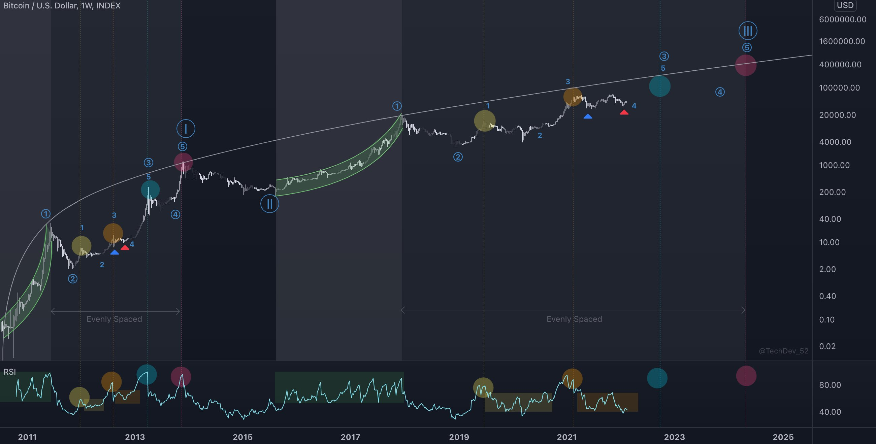Click blue triangle marker near 2012 price
876x444 pixels.
click(115, 252)
